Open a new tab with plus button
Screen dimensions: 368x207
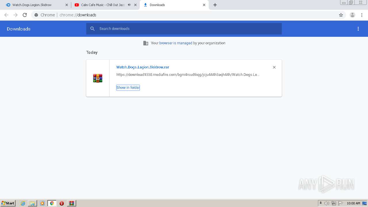[x=215, y=5]
